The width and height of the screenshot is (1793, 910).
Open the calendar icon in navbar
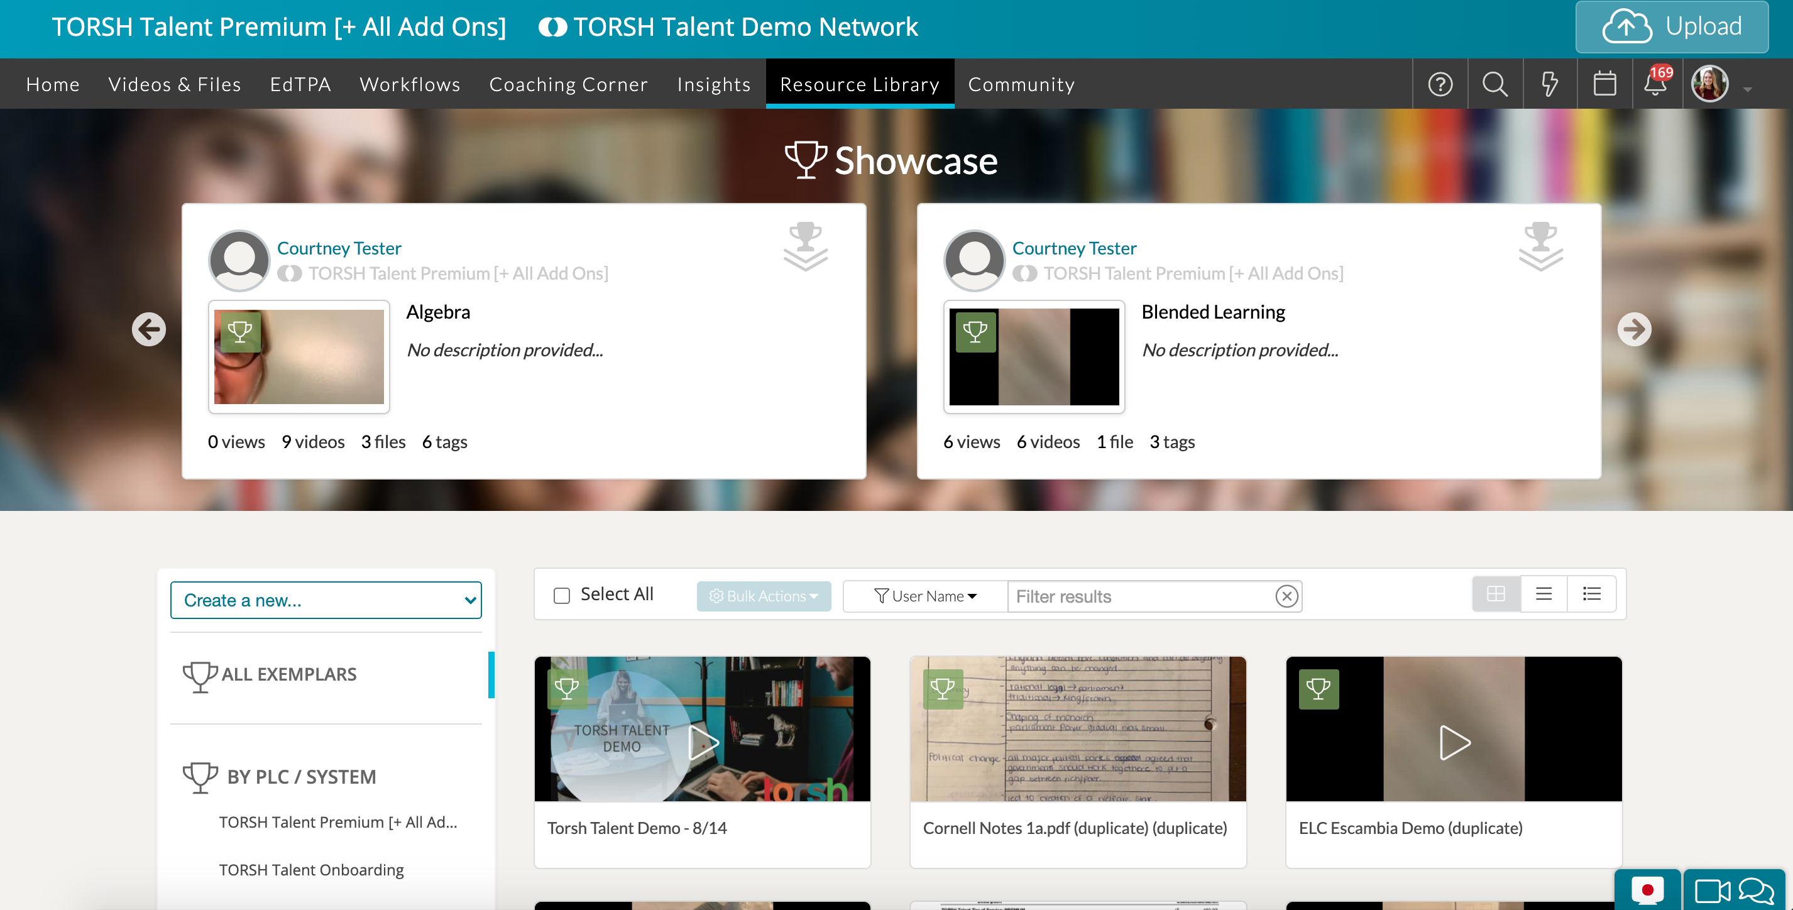pyautogui.click(x=1604, y=84)
